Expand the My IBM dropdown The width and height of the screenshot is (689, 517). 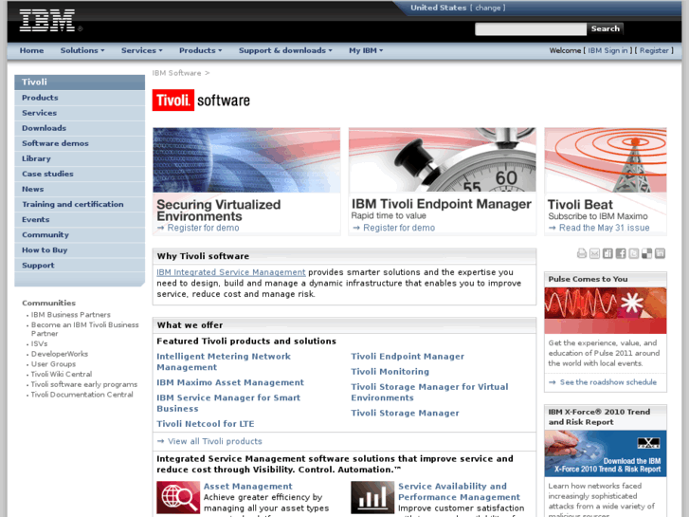[x=366, y=50]
